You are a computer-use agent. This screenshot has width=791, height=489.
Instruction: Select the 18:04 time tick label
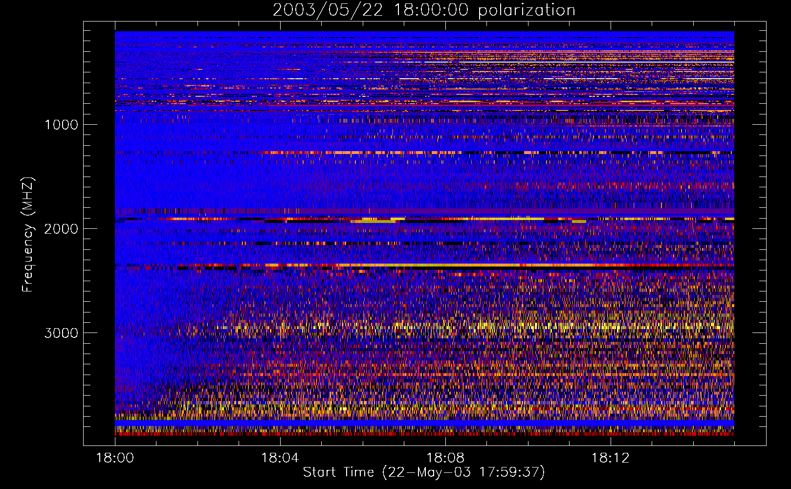(280, 458)
